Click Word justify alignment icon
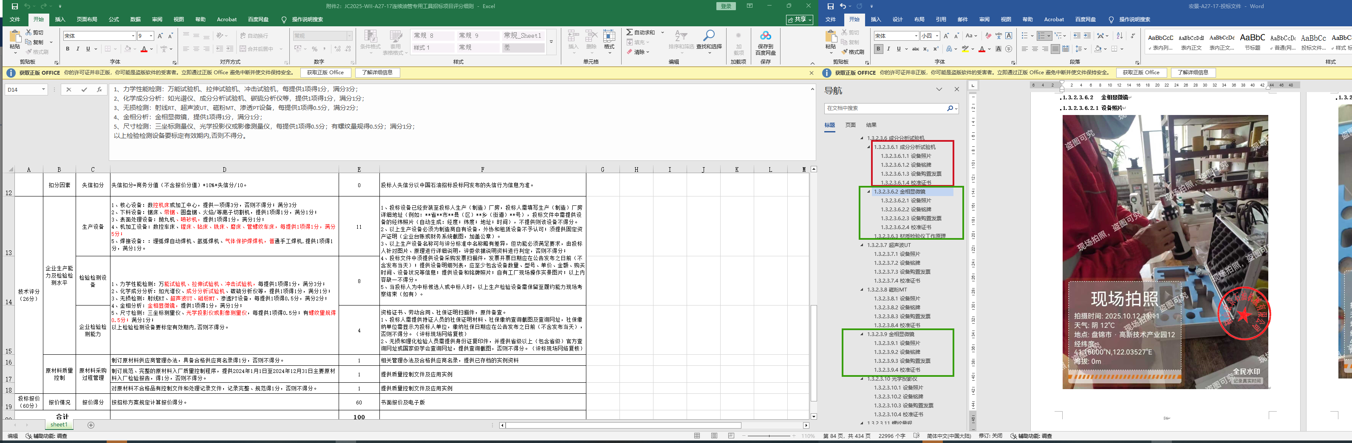This screenshot has width=1352, height=443. pyautogui.click(x=1055, y=49)
